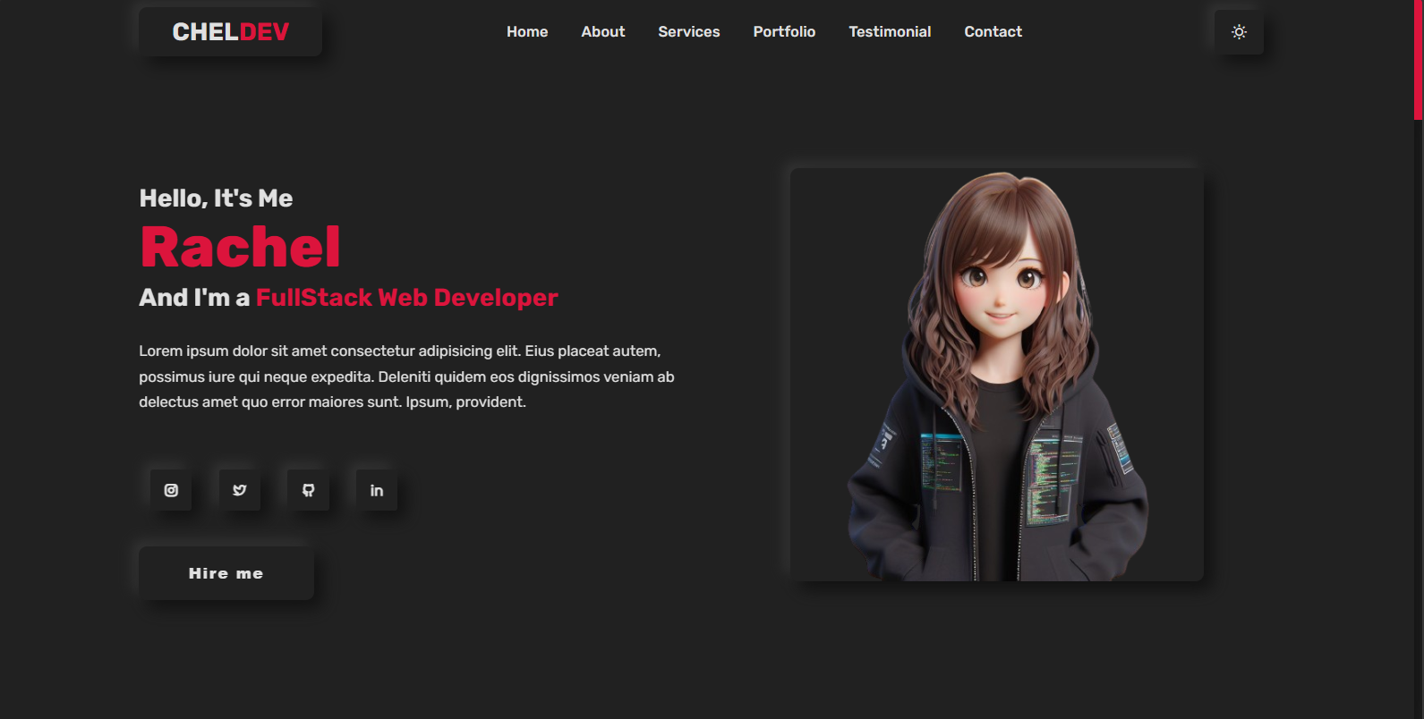
Task: Navigate to the About section
Action: tap(603, 32)
